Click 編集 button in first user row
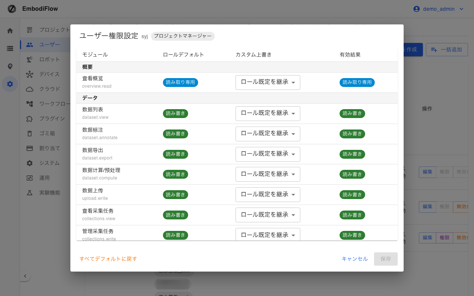 [427, 172]
